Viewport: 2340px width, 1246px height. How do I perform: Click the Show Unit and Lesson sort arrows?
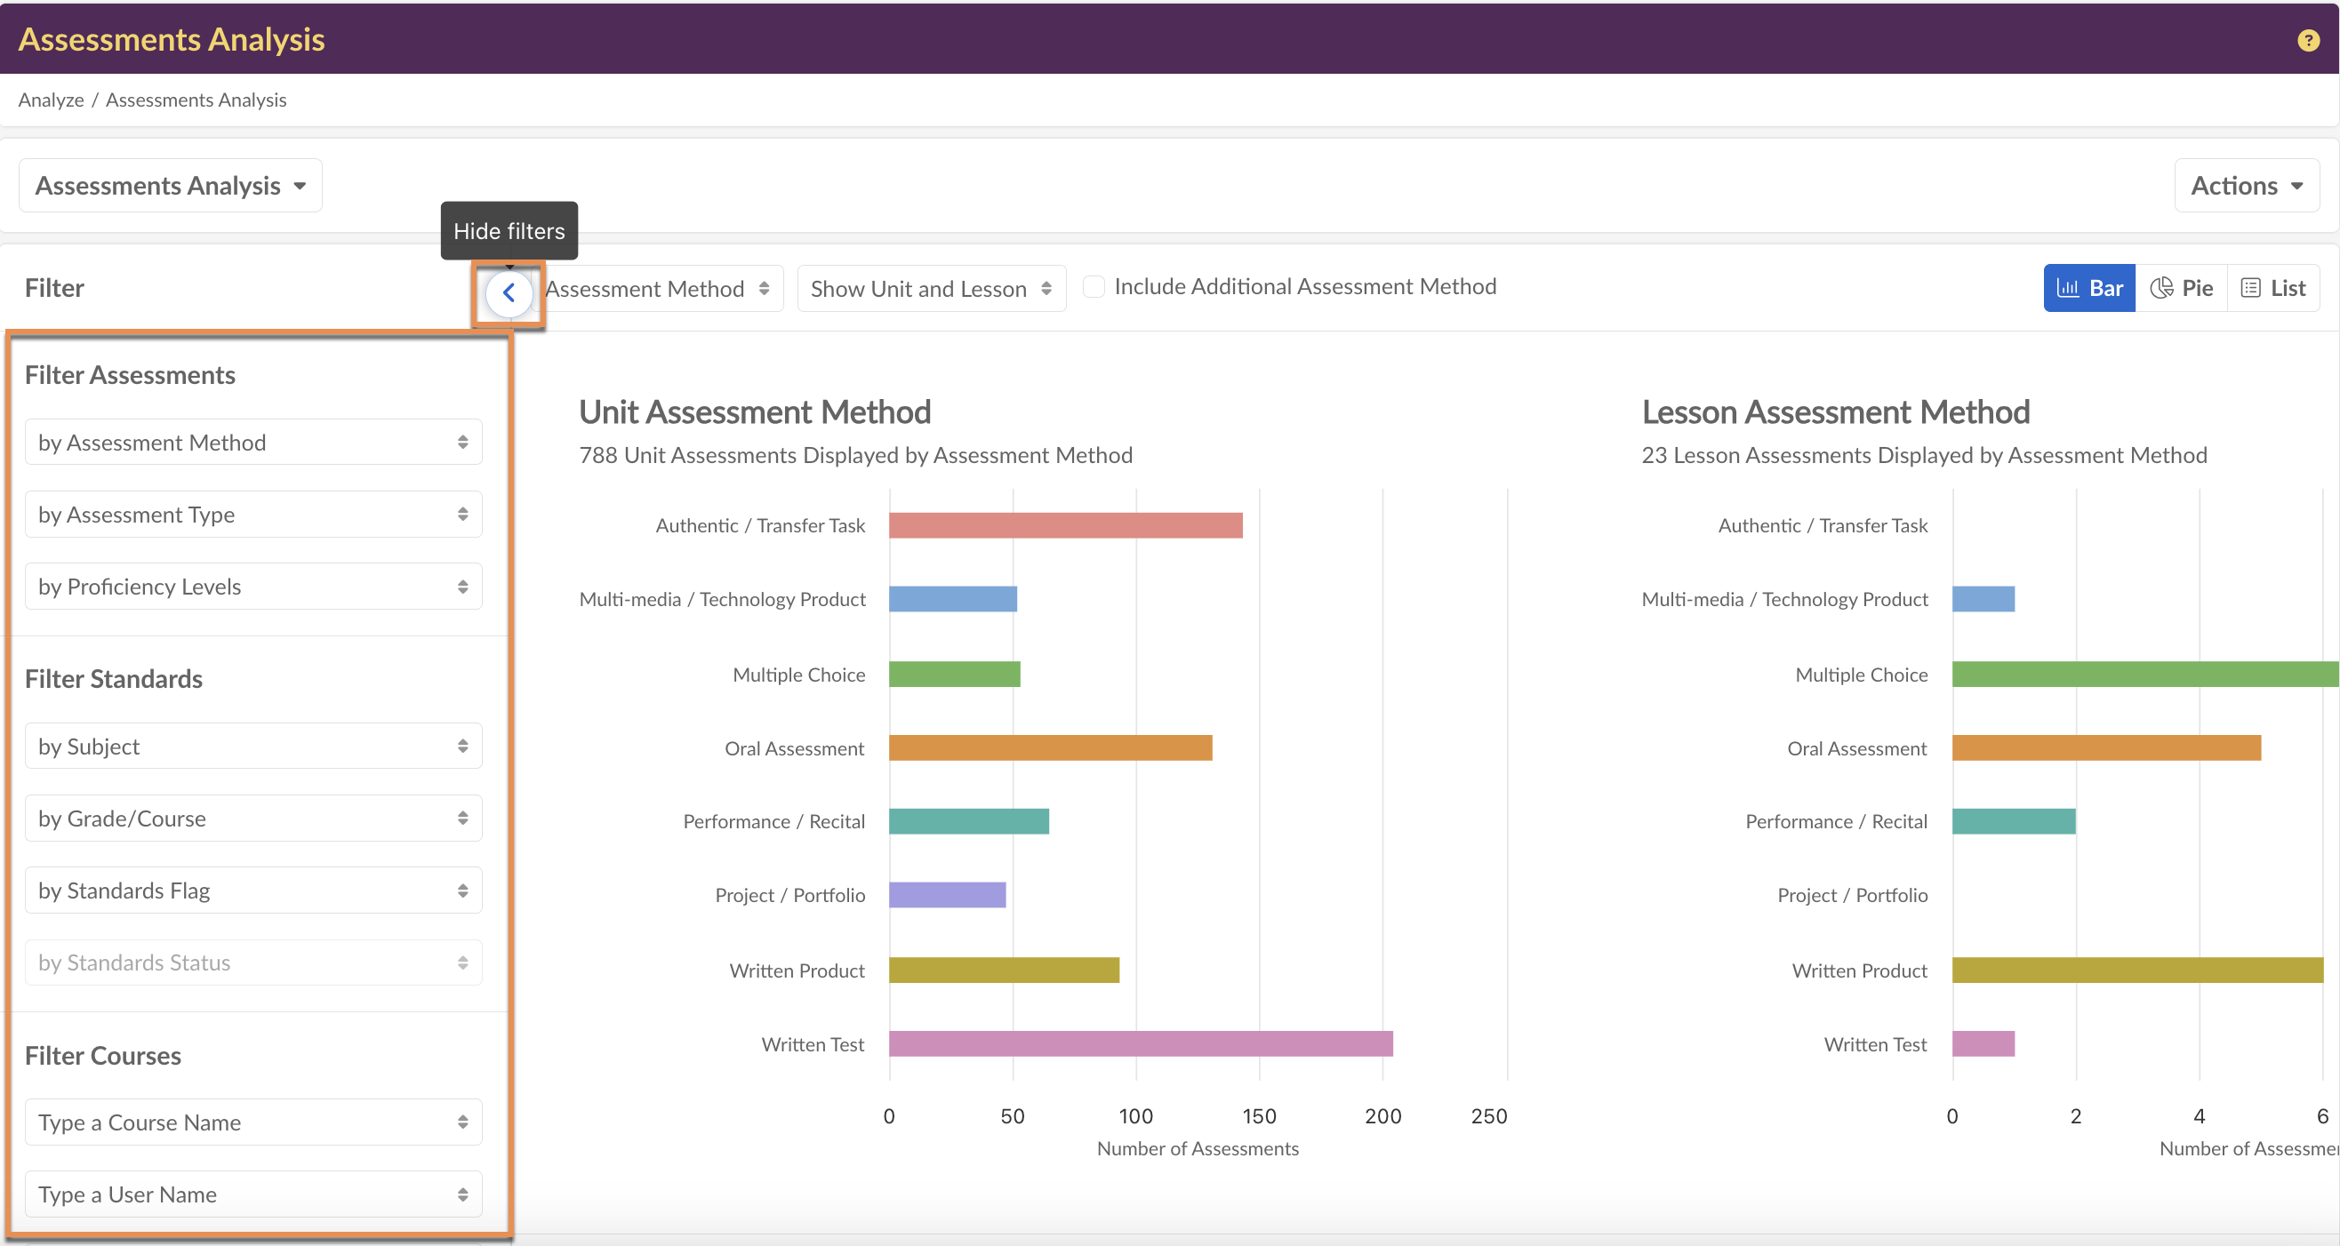pos(1046,288)
